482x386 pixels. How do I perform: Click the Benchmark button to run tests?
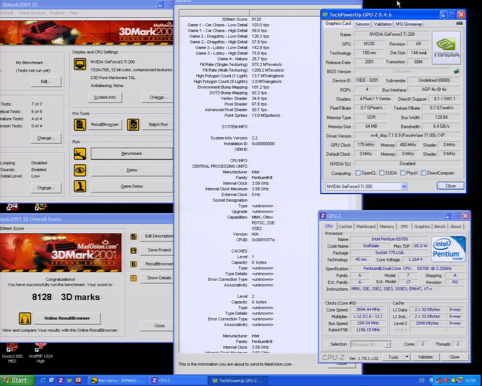pyautogui.click(x=132, y=154)
